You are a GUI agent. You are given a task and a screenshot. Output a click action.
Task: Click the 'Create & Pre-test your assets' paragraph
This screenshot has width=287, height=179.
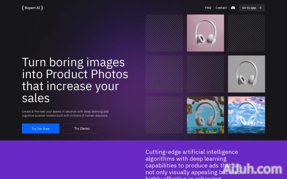tap(65, 114)
